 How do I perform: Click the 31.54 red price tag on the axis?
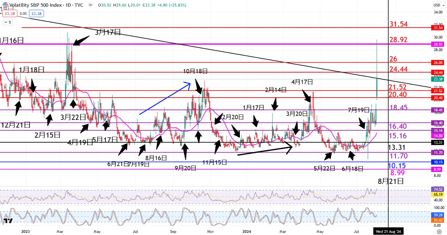438,28
